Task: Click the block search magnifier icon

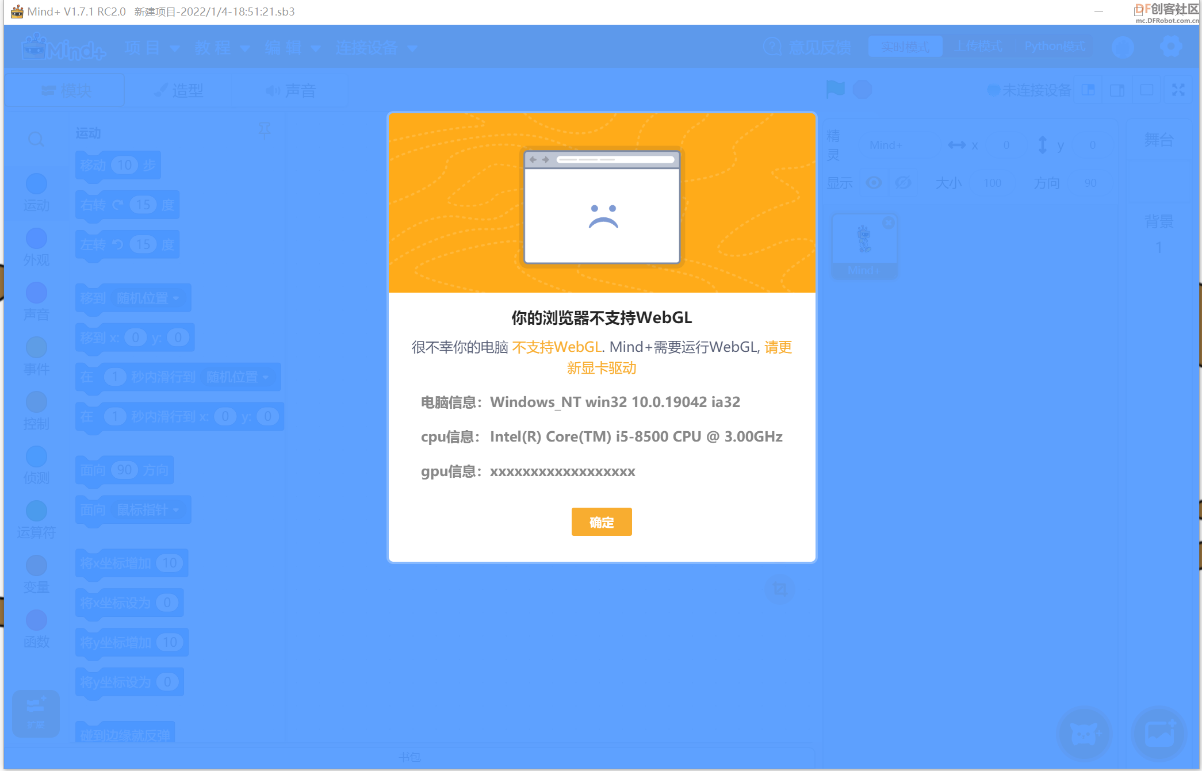Action: 36,139
